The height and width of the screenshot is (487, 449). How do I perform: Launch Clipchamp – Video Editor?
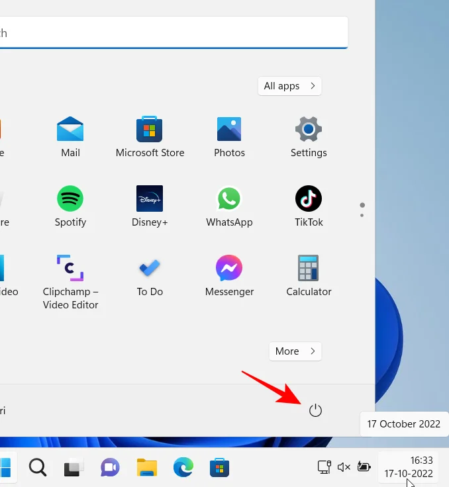point(70,282)
